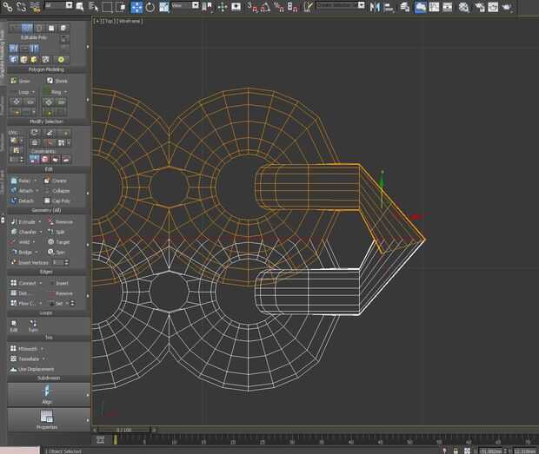Toggle the Edge sub-object level
Screen dimensions: 539x454
[x=27, y=28]
